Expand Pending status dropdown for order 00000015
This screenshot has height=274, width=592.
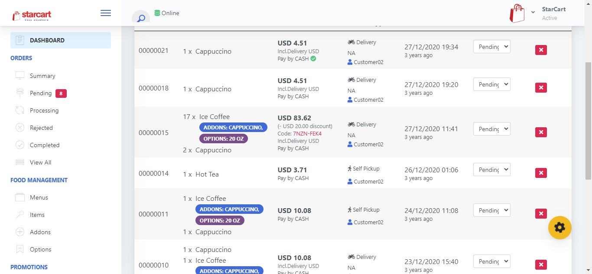coord(491,129)
